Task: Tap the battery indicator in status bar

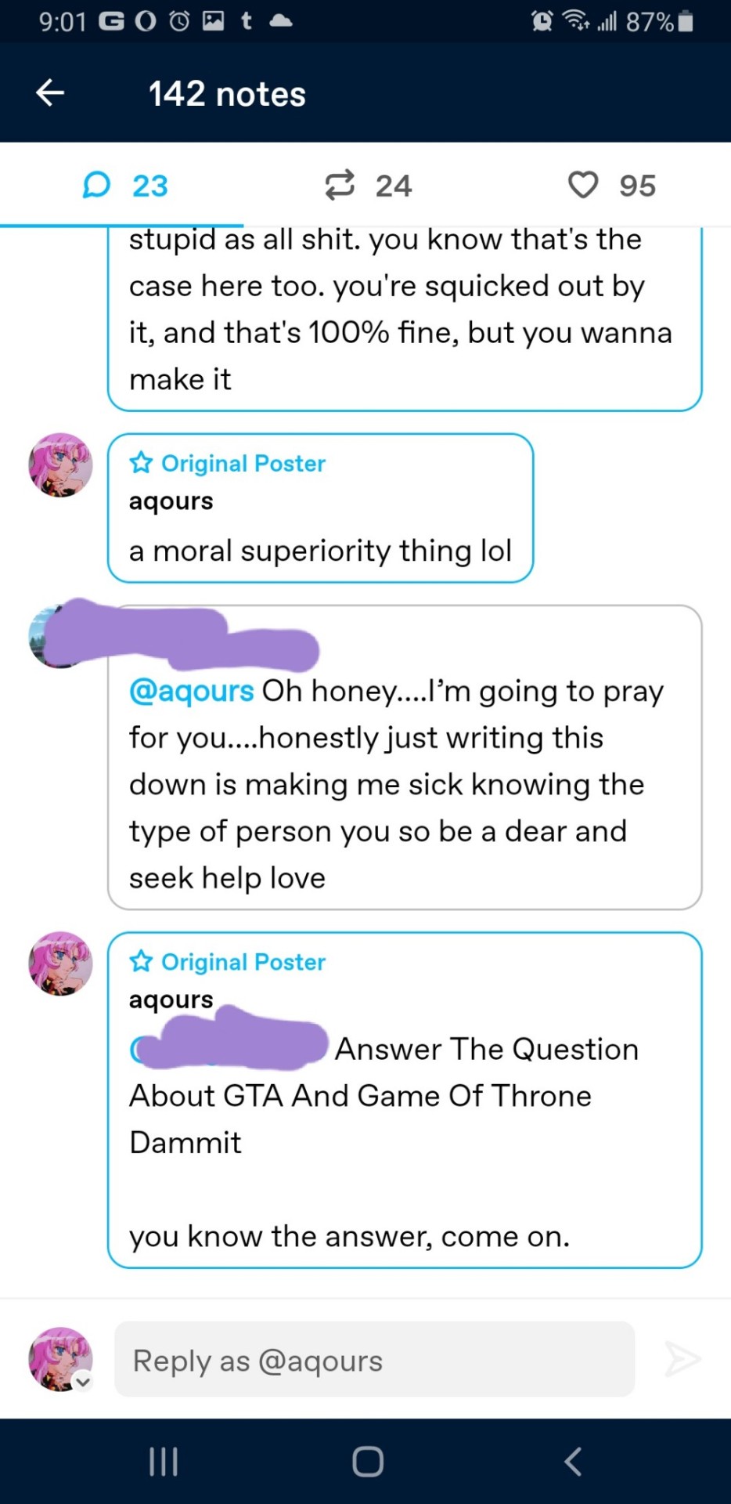Action: tap(686, 21)
